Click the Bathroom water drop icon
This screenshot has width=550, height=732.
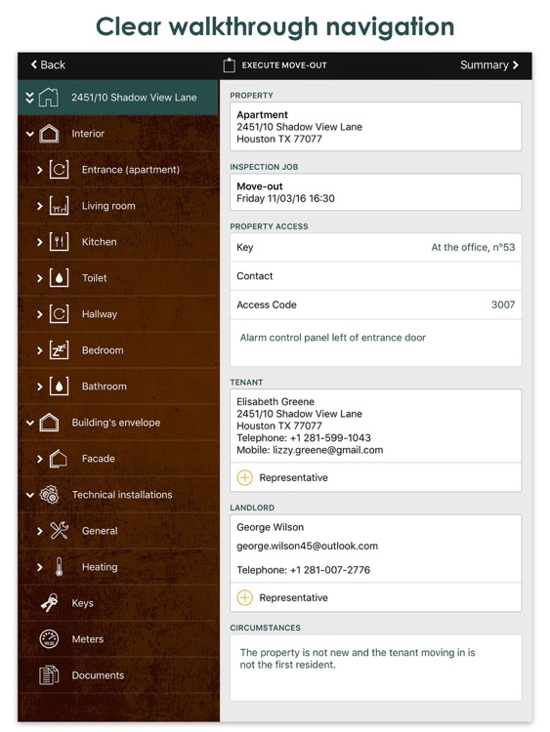click(59, 386)
